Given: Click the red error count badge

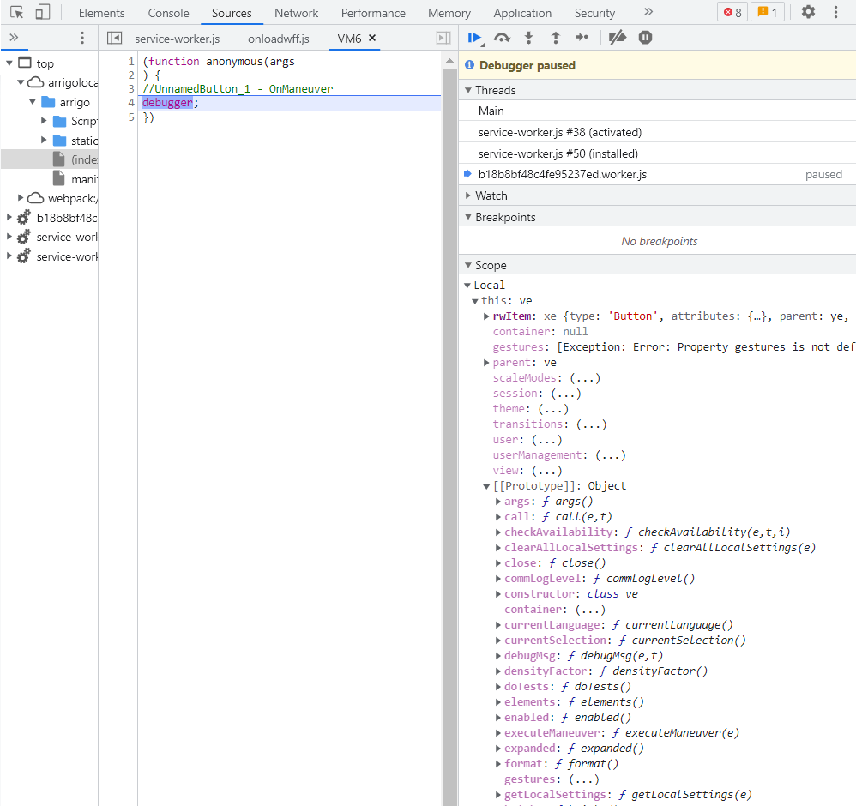Looking at the screenshot, I should (x=732, y=13).
